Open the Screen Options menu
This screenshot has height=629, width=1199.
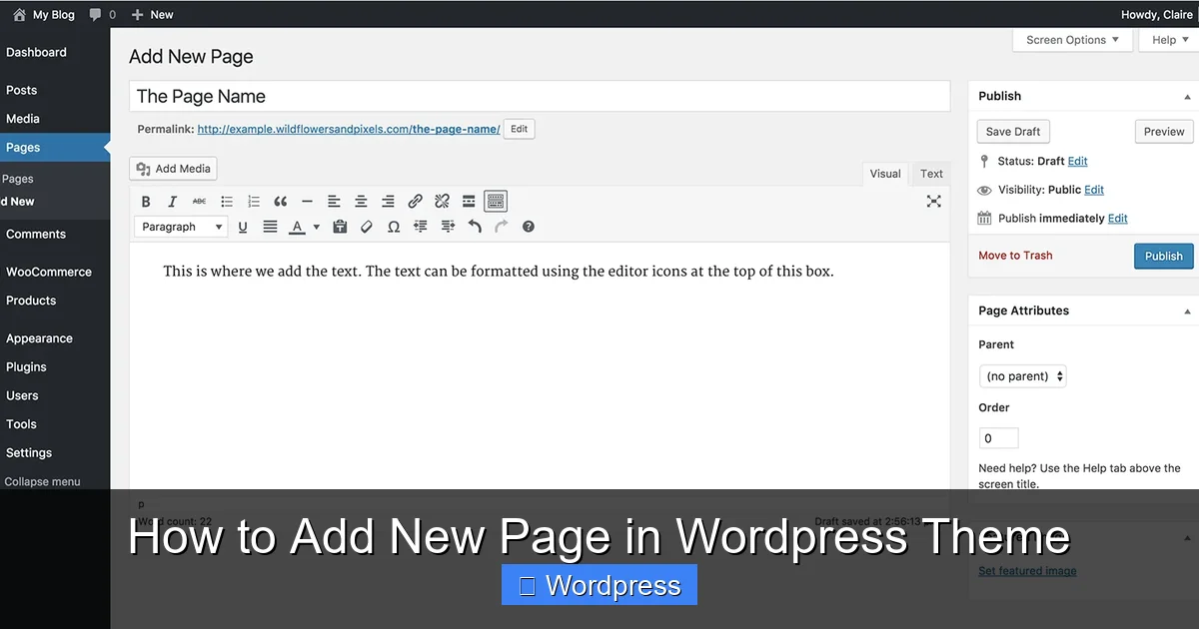(x=1072, y=39)
